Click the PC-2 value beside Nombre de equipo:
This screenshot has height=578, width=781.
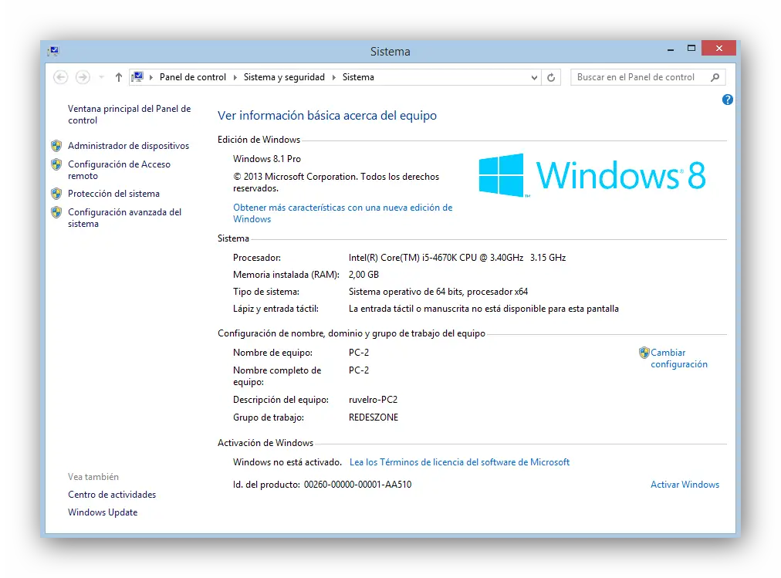tap(359, 353)
